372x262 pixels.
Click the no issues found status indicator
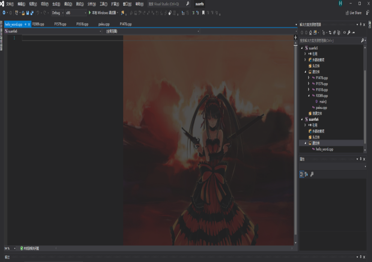tap(29, 248)
